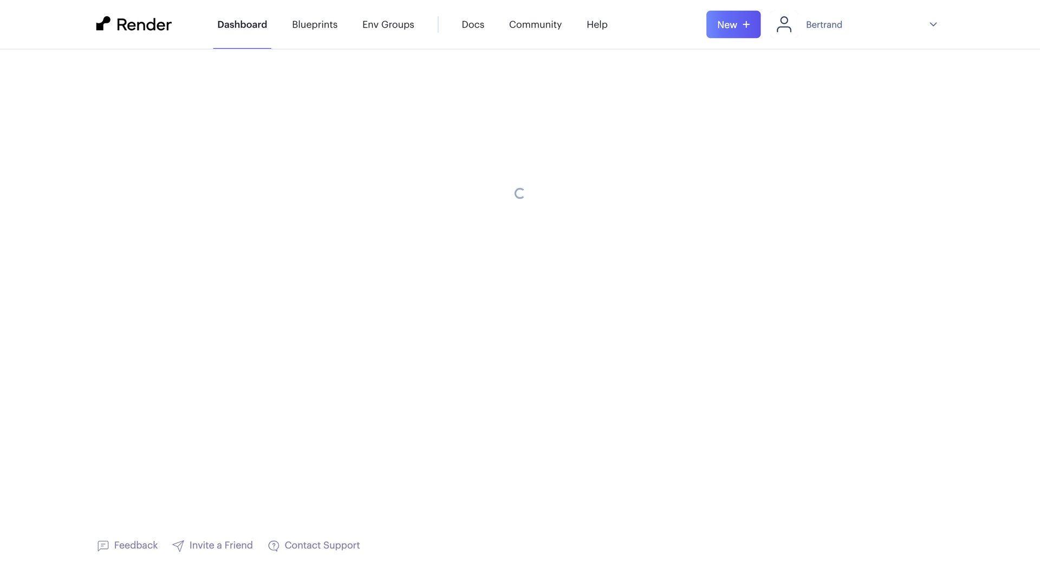Visit the Community page

(x=535, y=24)
